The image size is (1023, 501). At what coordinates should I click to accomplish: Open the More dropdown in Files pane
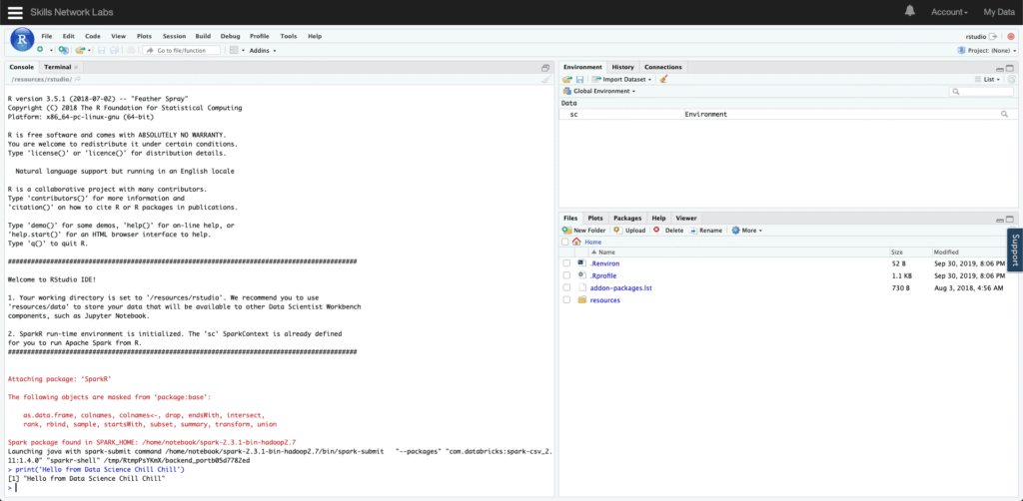[746, 230]
